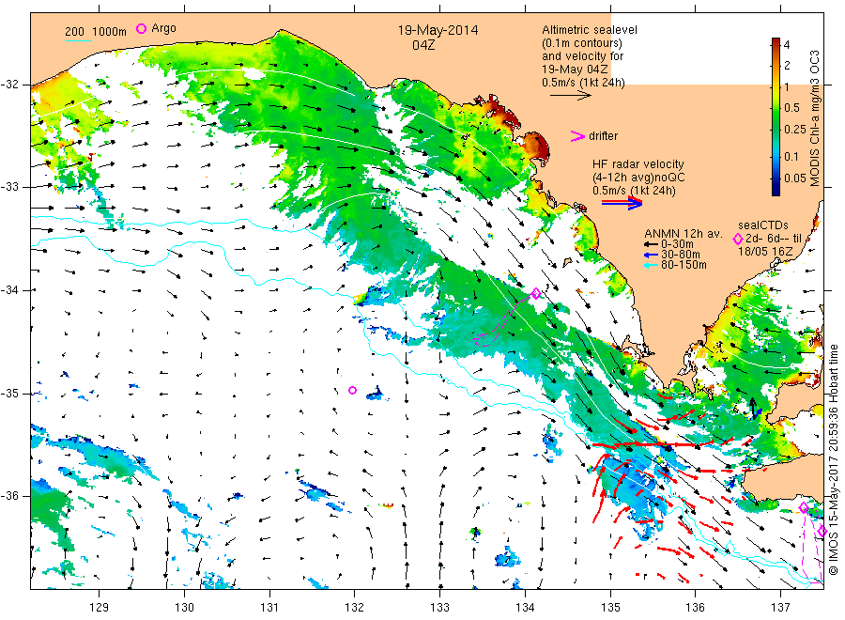The image size is (845, 620).
Task: Click the Argo float circle near 132E 35S
Action: [x=352, y=391]
